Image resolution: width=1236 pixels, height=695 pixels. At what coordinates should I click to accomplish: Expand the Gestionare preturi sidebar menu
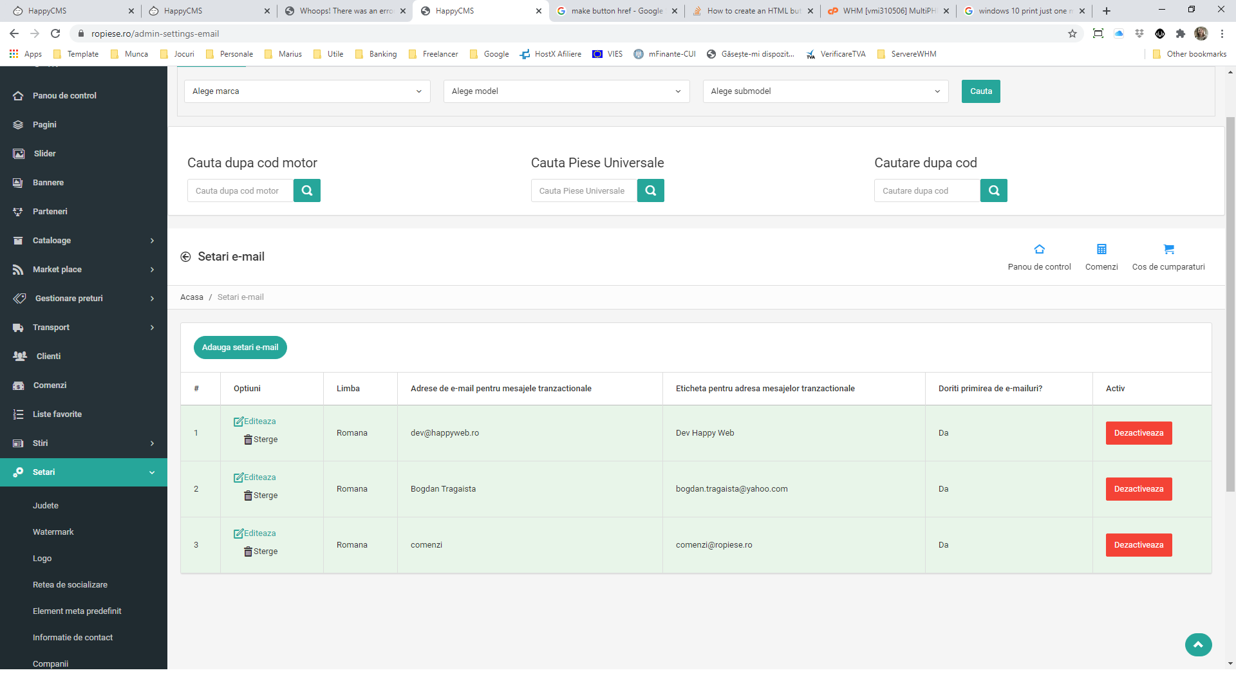pos(84,299)
